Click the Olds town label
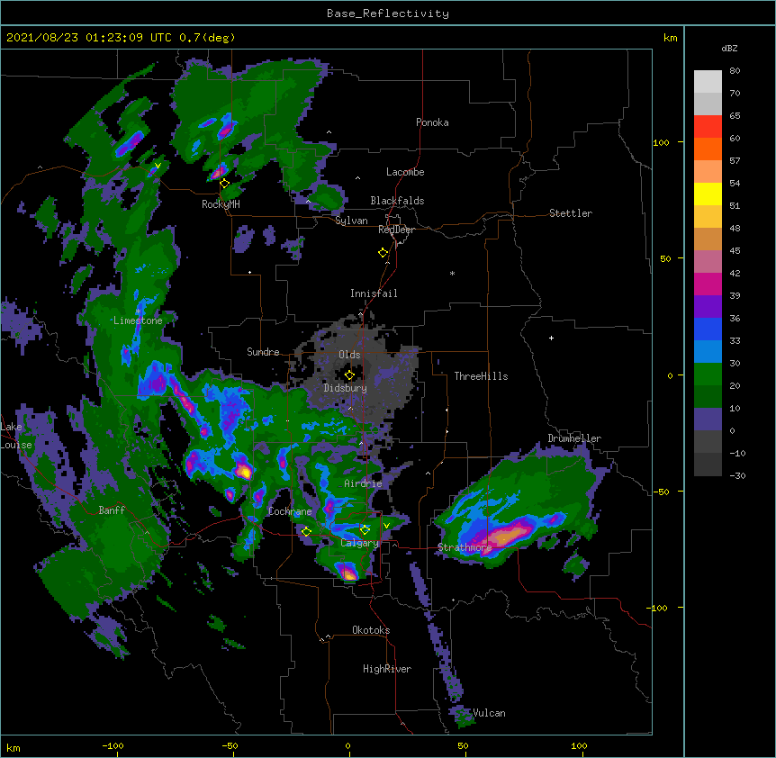 click(349, 355)
